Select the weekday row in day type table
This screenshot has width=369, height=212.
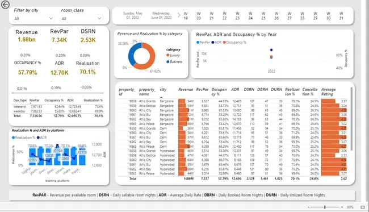(58, 111)
